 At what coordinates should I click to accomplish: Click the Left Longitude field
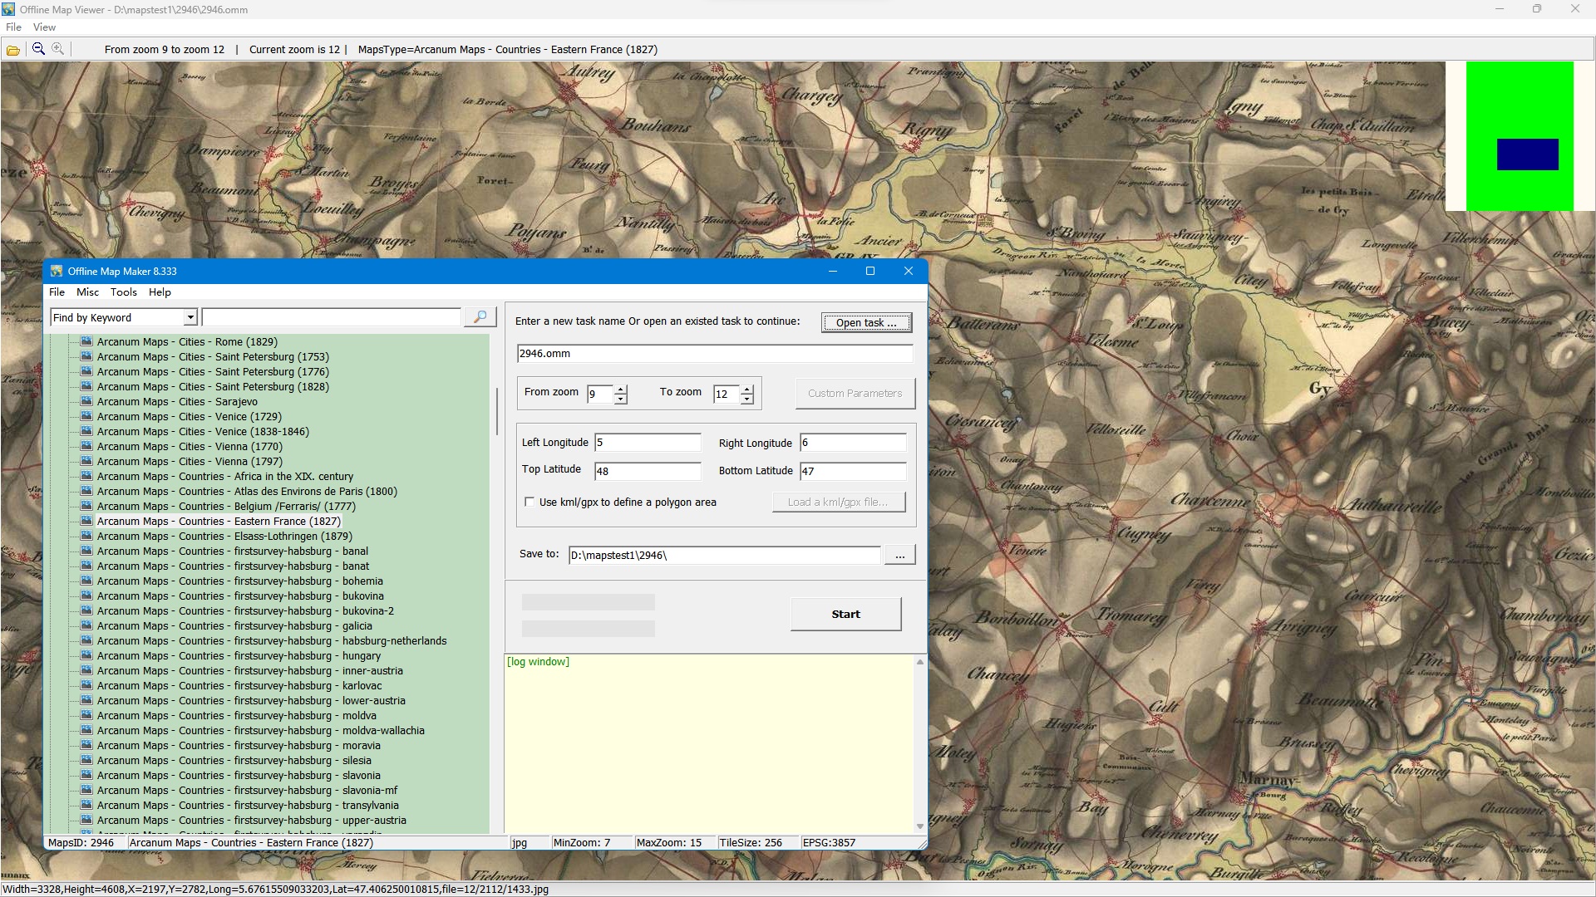point(648,443)
